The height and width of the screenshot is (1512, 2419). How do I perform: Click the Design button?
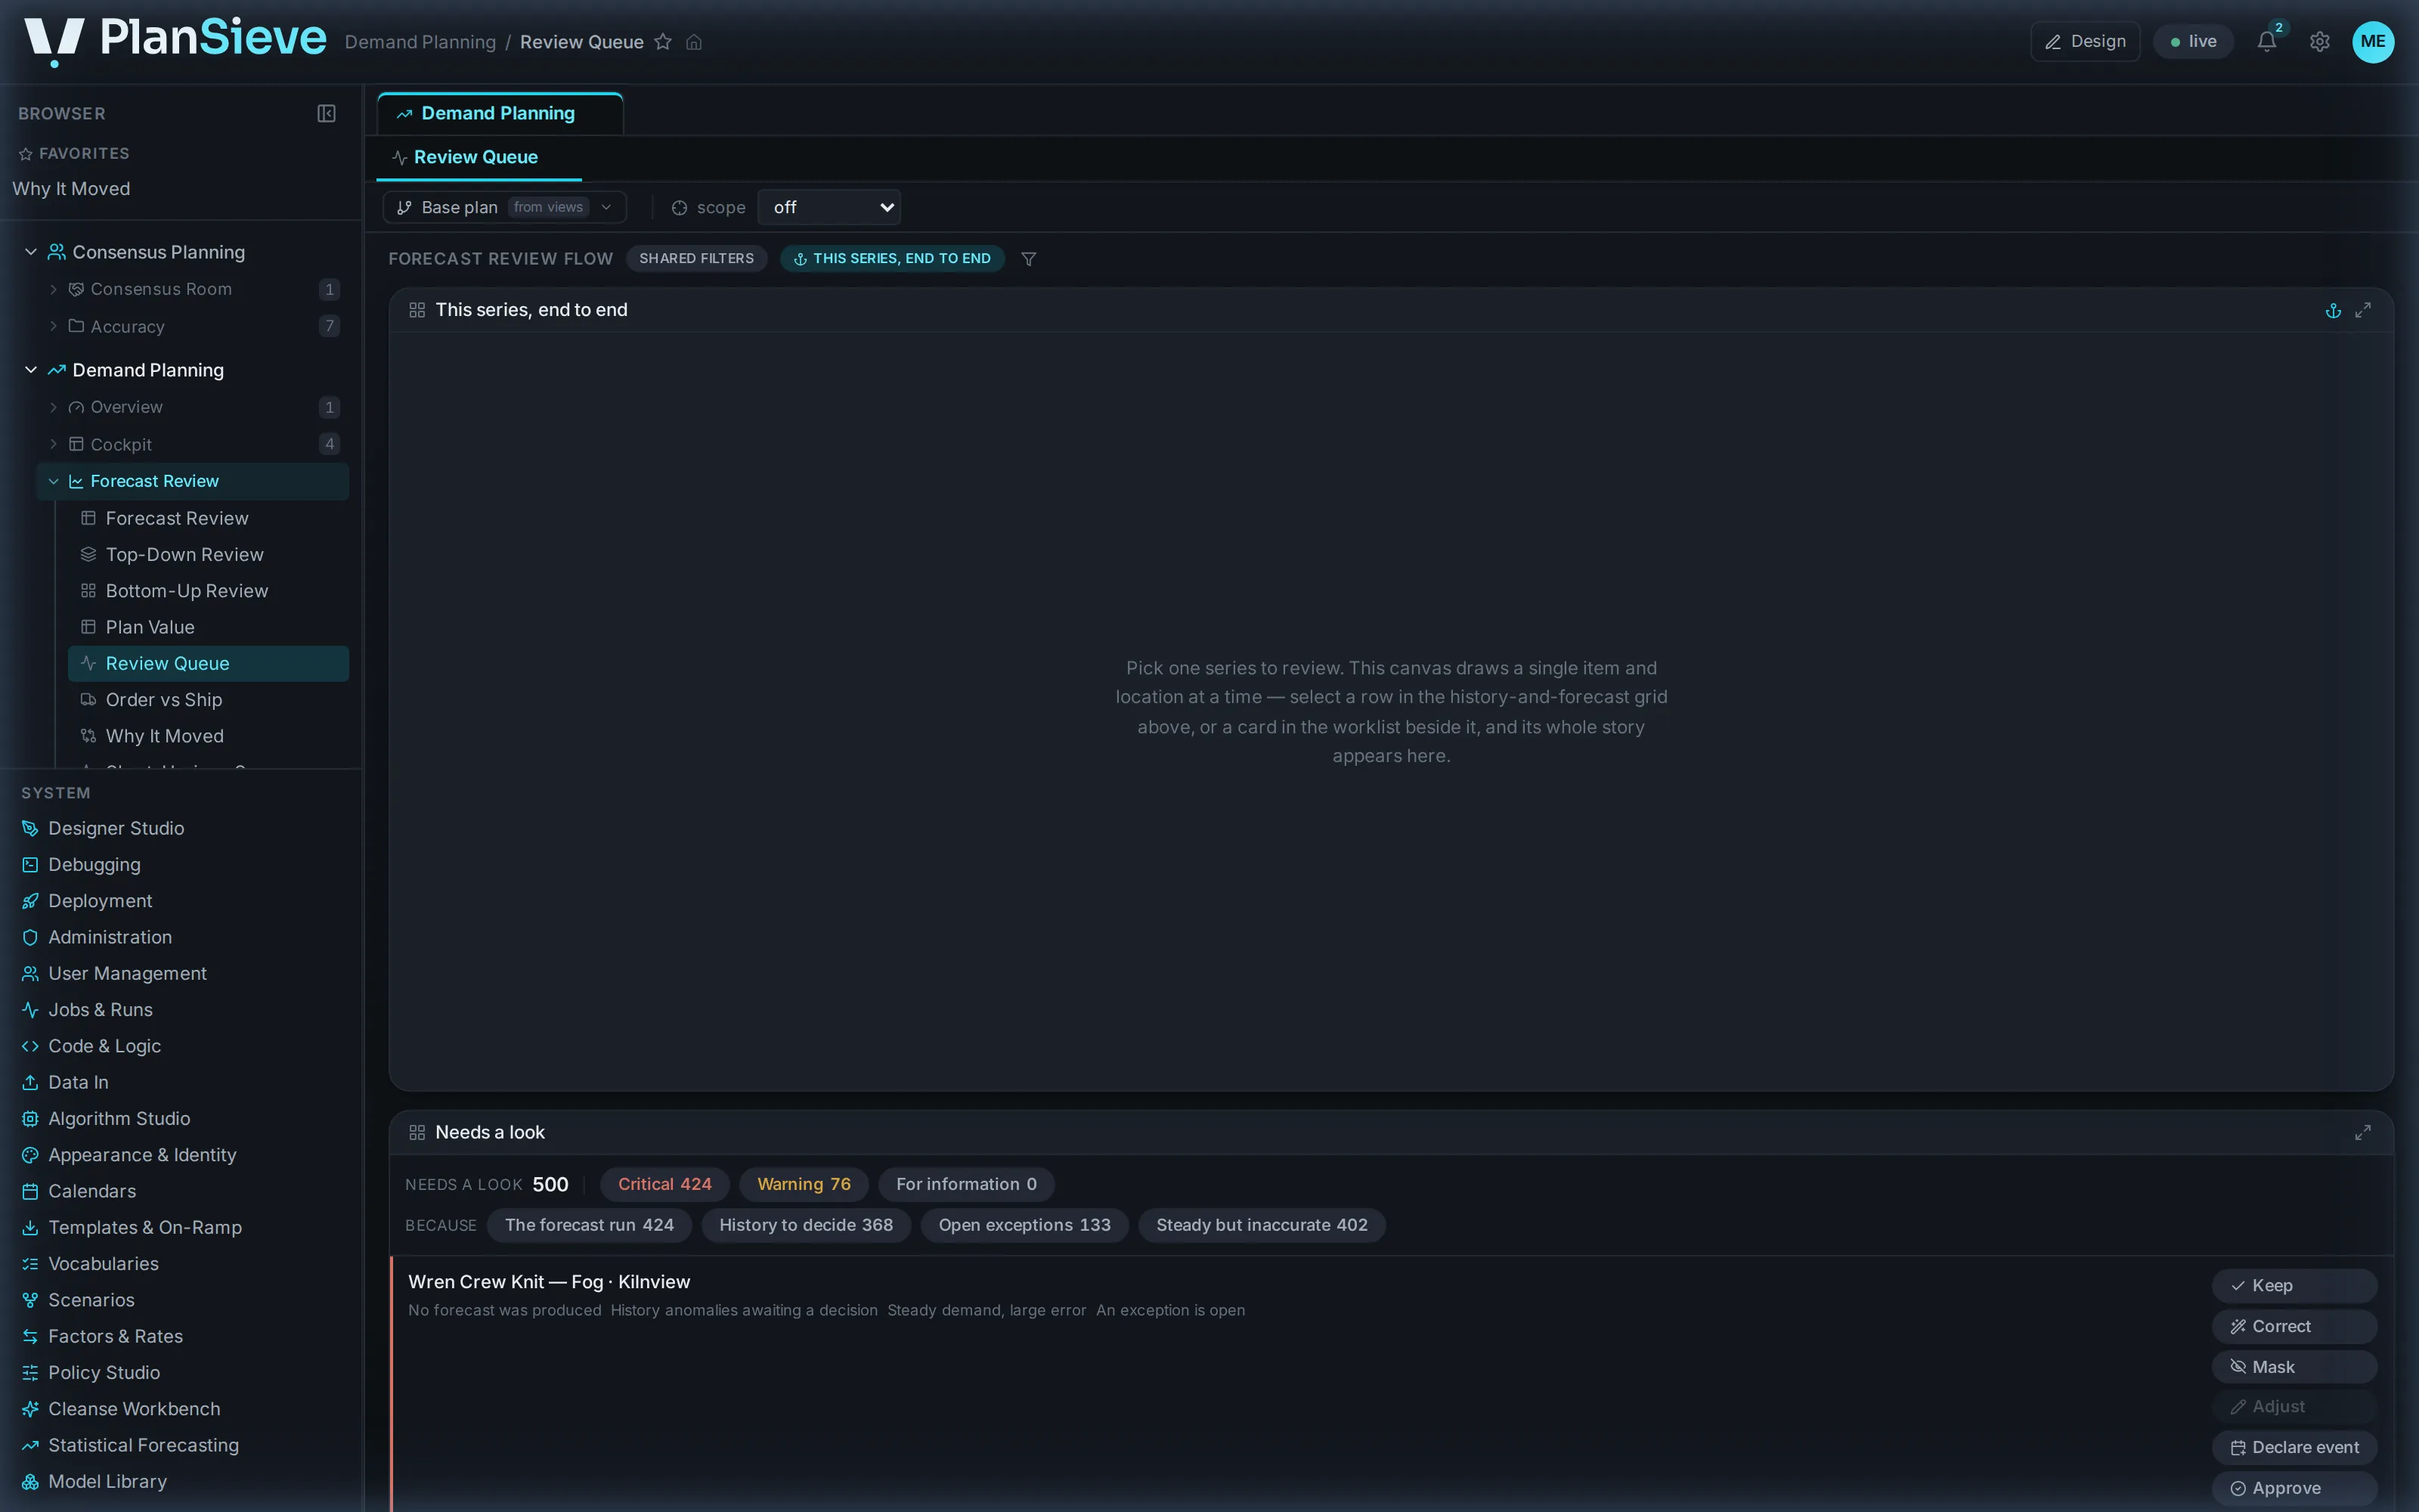click(2085, 41)
